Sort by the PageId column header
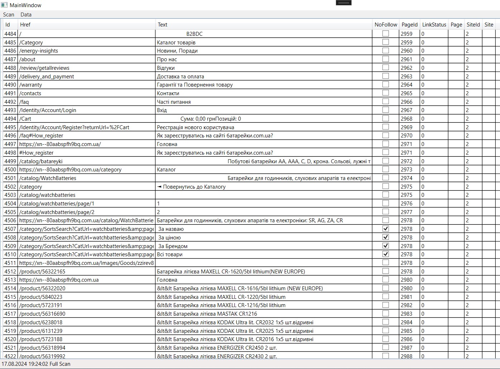 410,25
